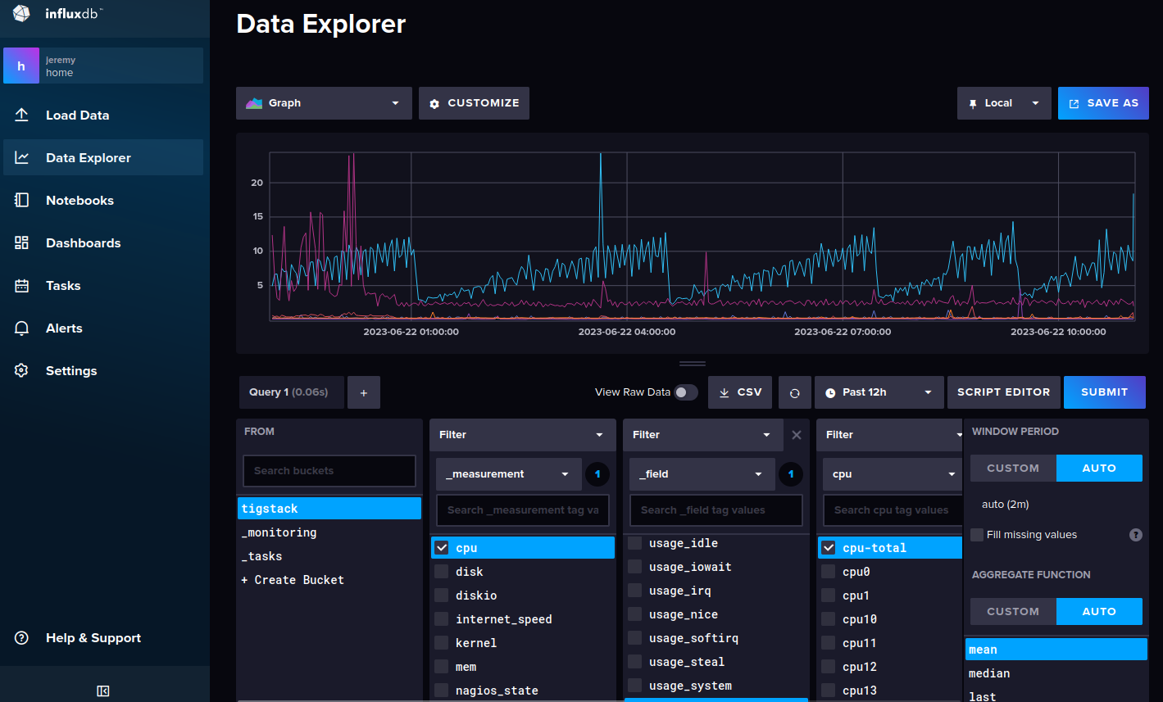Collapse the sidebar with the bottom-left icon

[x=102, y=691]
